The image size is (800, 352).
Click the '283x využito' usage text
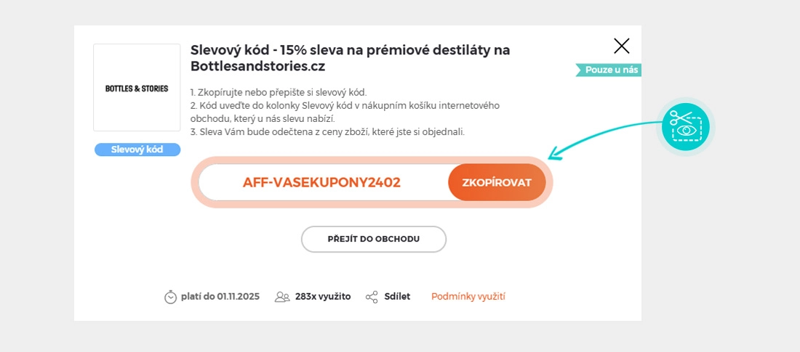[x=323, y=296]
